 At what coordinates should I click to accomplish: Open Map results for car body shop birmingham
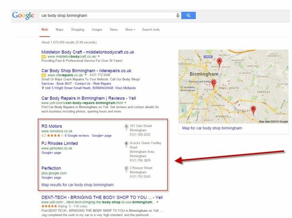[x=77, y=185]
